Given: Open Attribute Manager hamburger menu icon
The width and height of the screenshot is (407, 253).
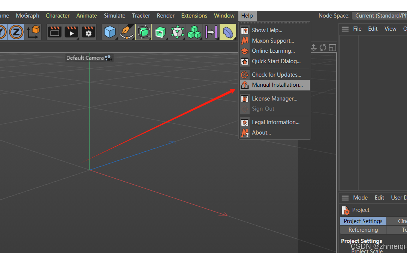Looking at the screenshot, I should click(x=345, y=198).
